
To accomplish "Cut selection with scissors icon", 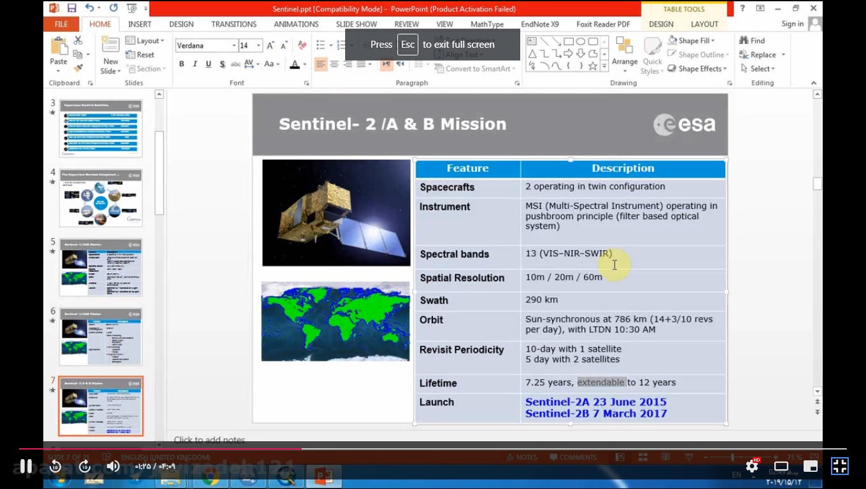I will pyautogui.click(x=78, y=40).
